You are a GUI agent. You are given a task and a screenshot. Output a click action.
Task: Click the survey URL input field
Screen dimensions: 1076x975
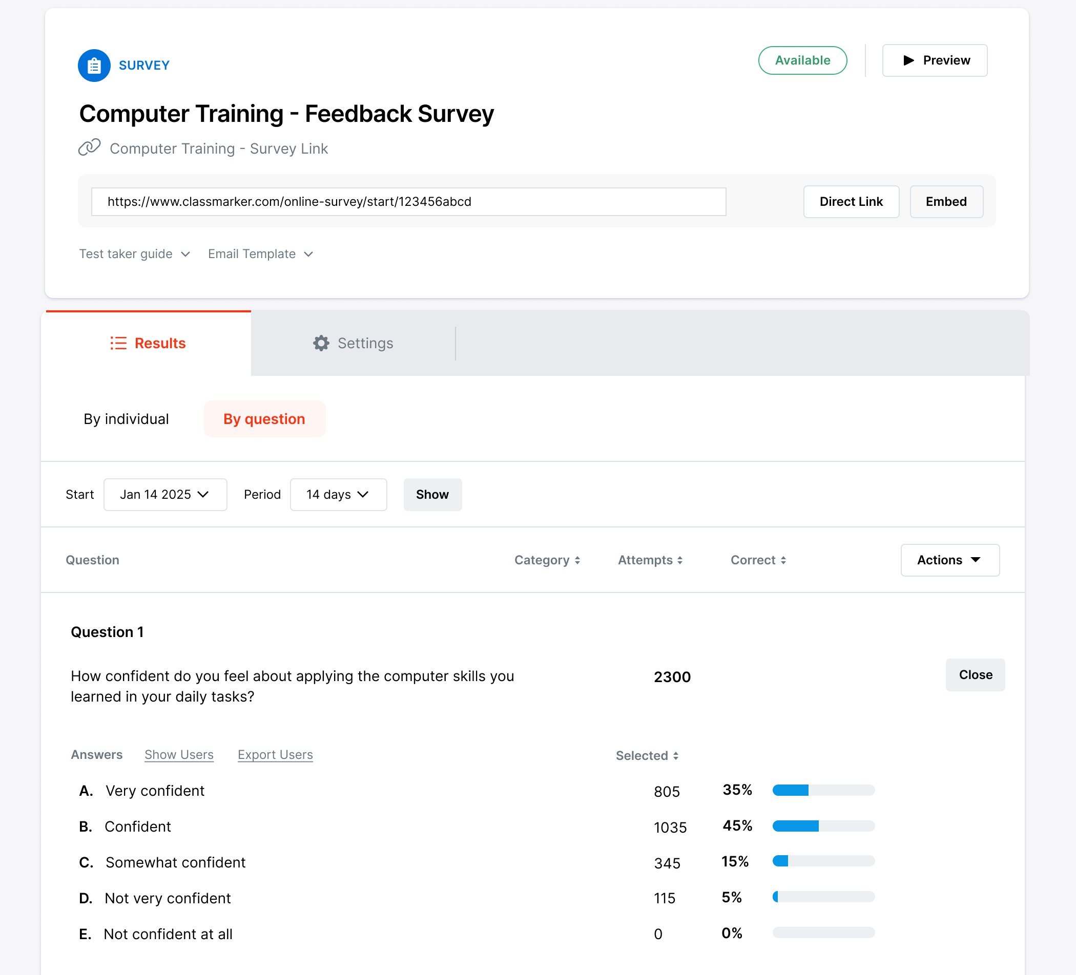(x=409, y=201)
